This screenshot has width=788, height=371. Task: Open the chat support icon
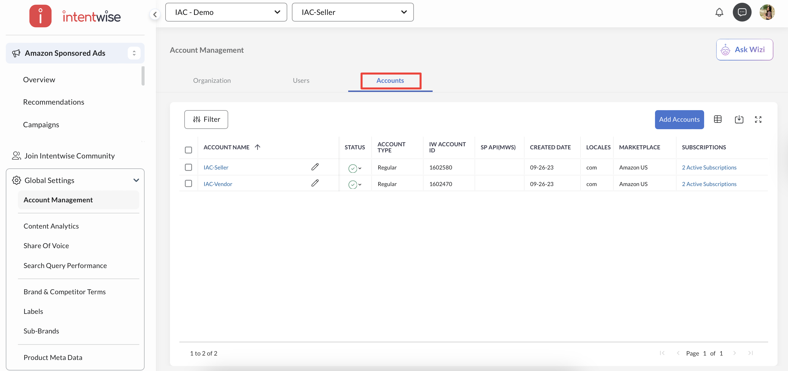[742, 12]
